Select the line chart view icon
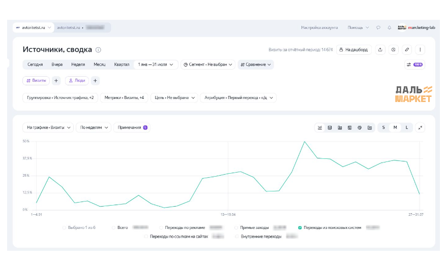 click(x=320, y=128)
